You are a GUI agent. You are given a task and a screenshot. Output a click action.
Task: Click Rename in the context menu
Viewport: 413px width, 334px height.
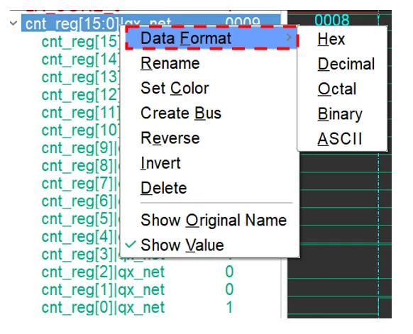pyautogui.click(x=170, y=63)
